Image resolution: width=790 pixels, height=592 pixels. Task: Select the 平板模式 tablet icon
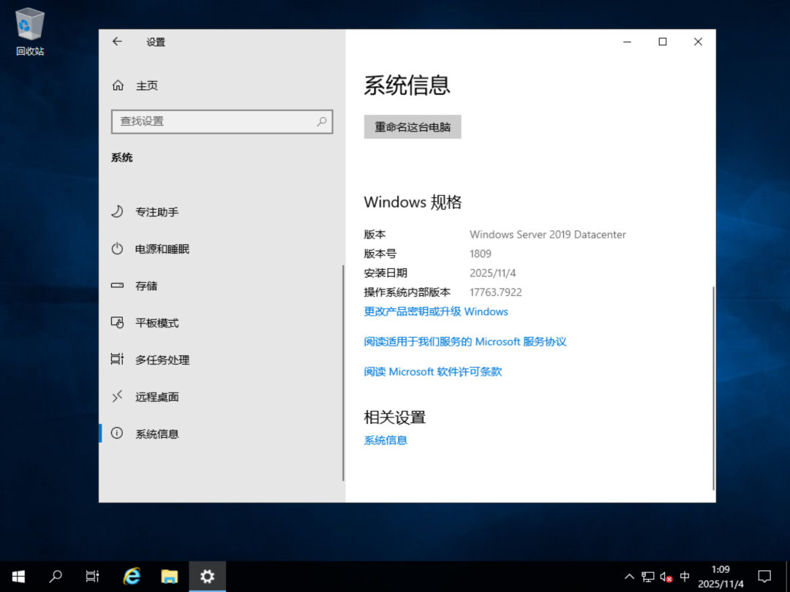coord(117,323)
